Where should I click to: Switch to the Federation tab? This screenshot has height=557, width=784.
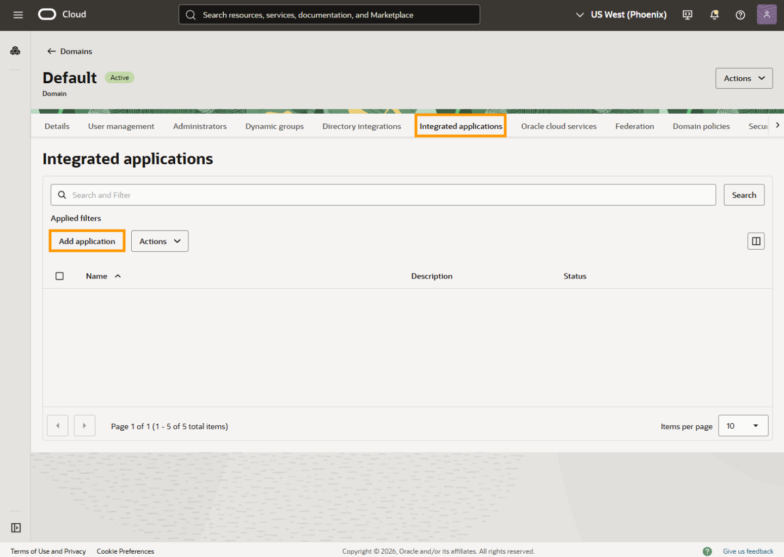(x=635, y=126)
